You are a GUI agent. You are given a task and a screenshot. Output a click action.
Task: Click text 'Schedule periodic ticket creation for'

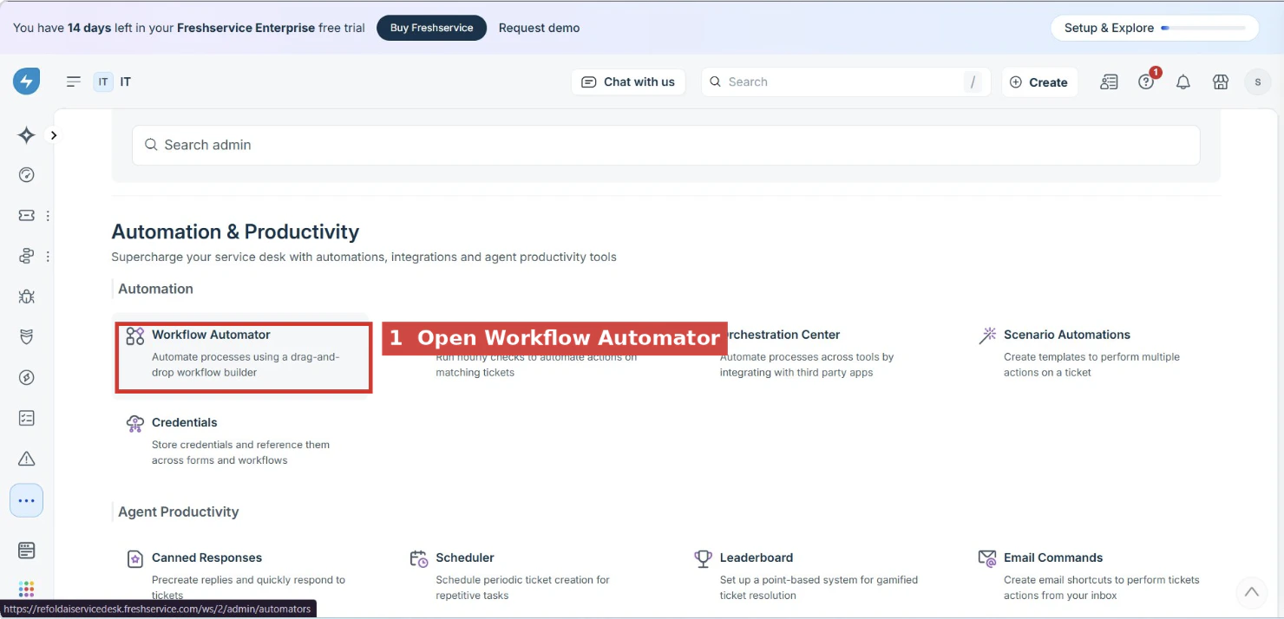(x=522, y=580)
